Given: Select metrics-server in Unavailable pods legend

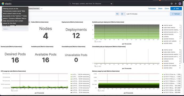Looking at the screenshot, I should tap(168, 50).
